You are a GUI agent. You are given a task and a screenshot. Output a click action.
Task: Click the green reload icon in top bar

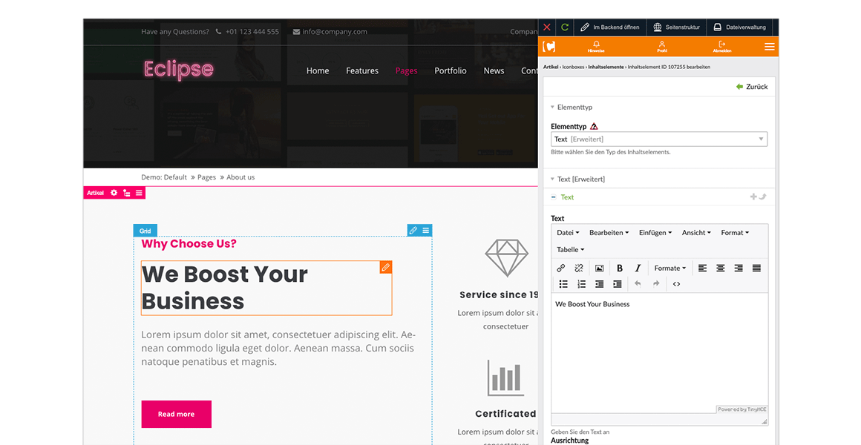565,27
